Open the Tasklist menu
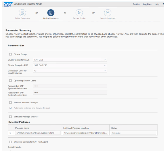 136,4
